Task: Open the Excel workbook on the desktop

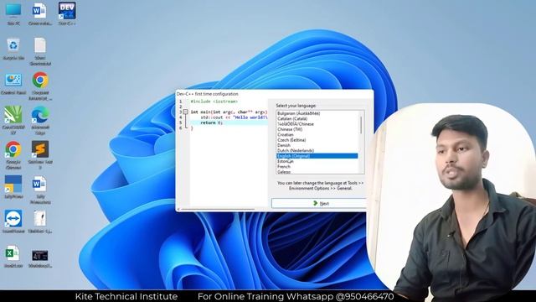Action: tap(13, 257)
